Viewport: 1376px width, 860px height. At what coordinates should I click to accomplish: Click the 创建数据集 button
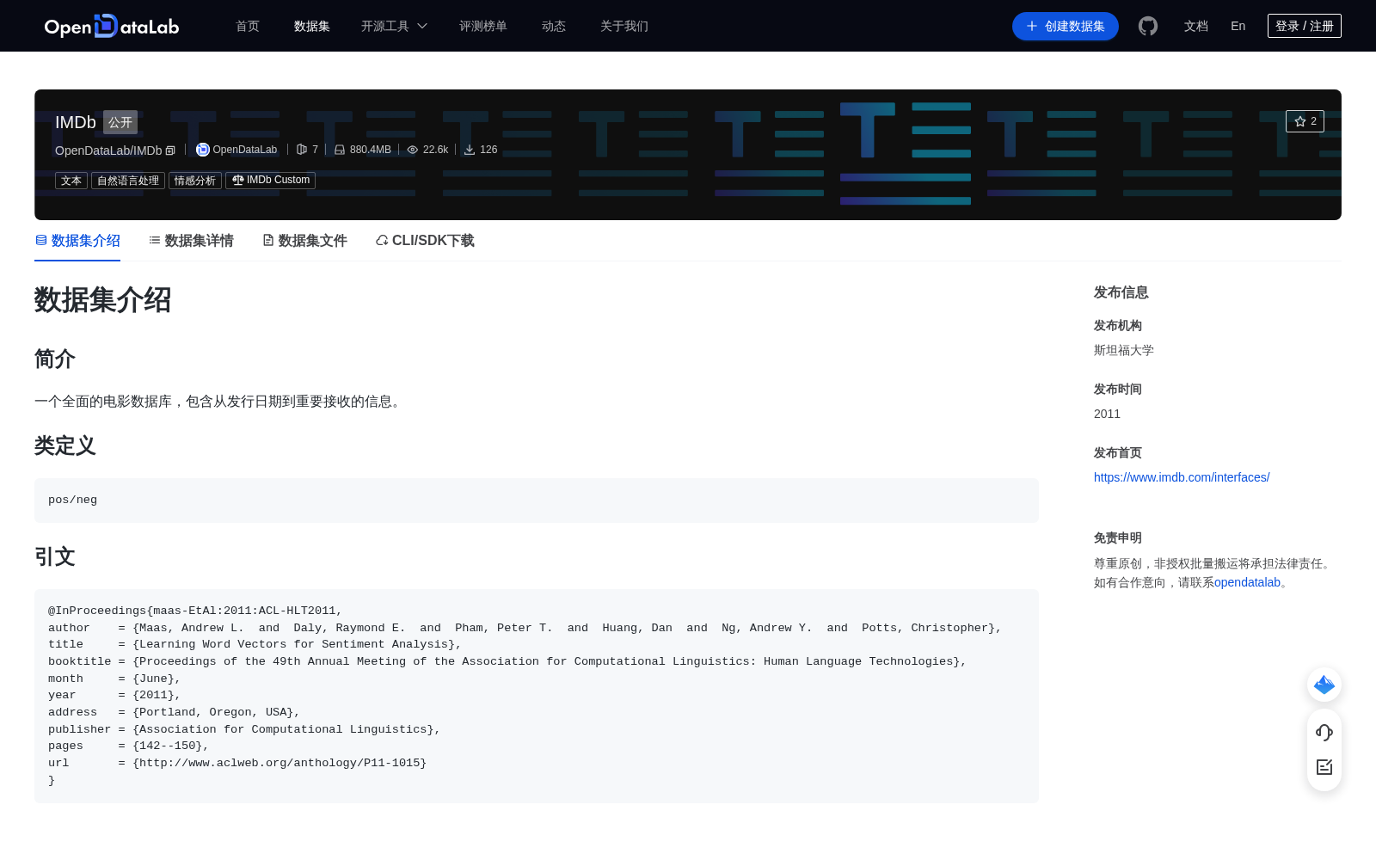[x=1066, y=26]
